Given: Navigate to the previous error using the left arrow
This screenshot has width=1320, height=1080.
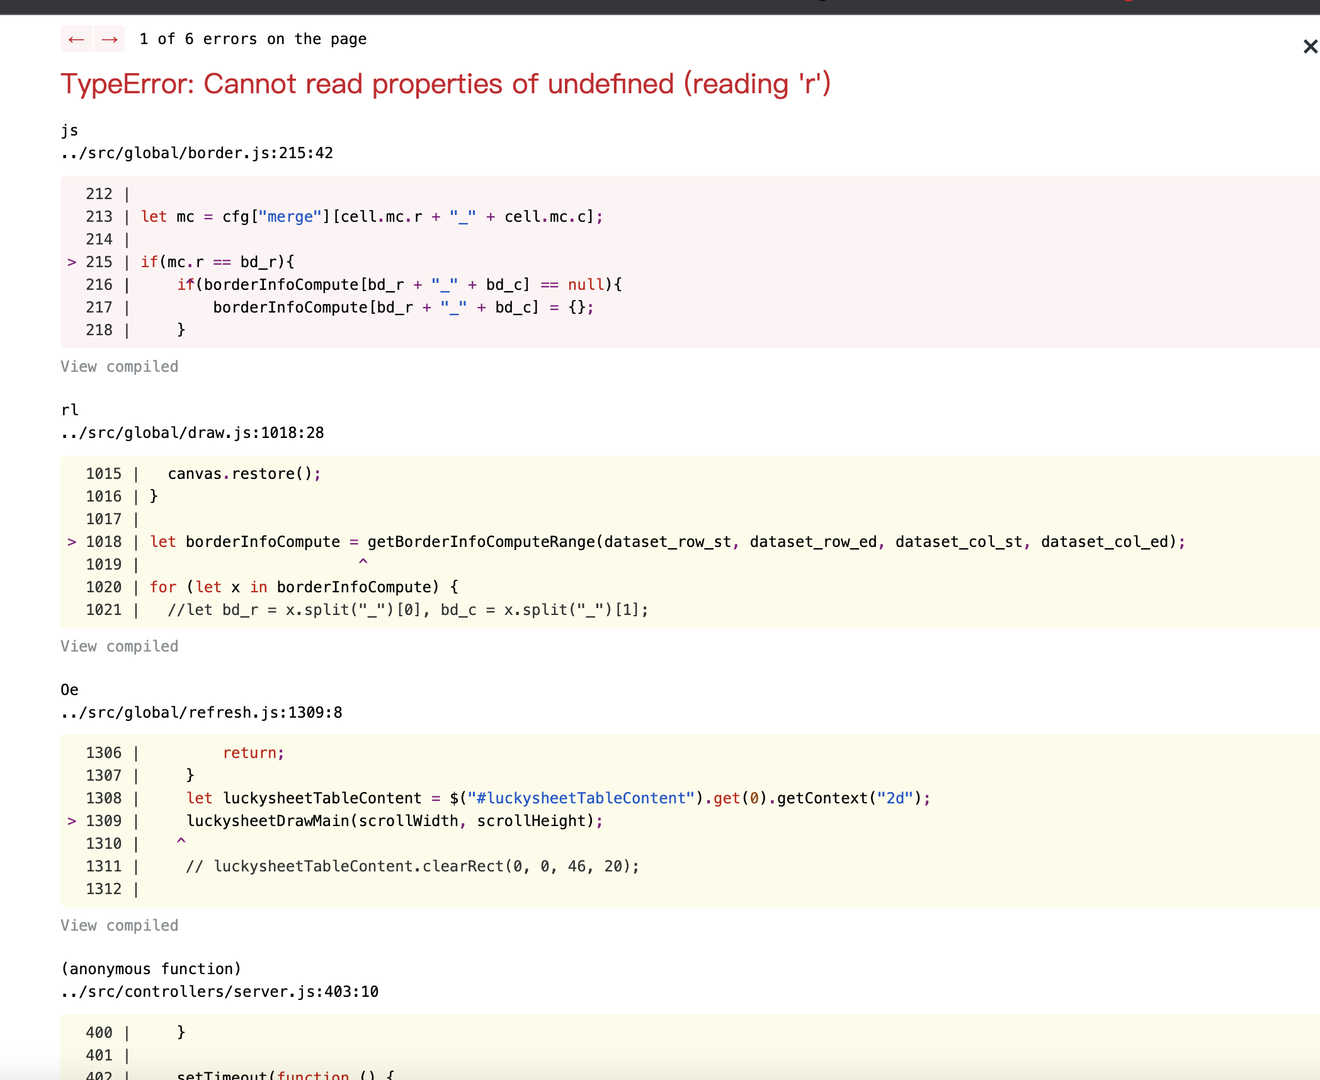Looking at the screenshot, I should (x=76, y=38).
